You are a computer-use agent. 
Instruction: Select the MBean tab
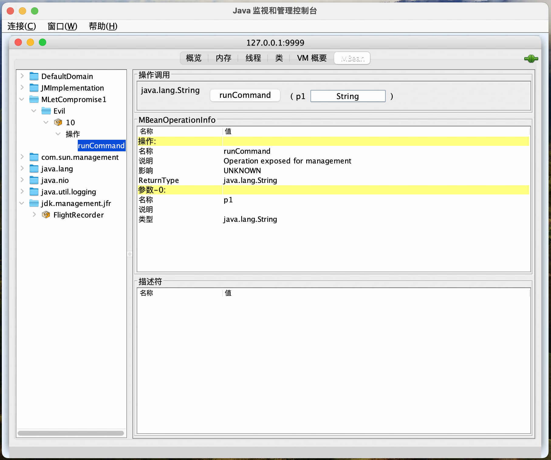pos(352,58)
